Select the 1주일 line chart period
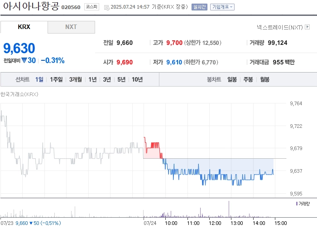The width and height of the screenshot is (317, 229). point(56,79)
